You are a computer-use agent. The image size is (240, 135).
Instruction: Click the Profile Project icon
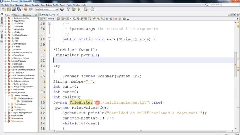93,9
